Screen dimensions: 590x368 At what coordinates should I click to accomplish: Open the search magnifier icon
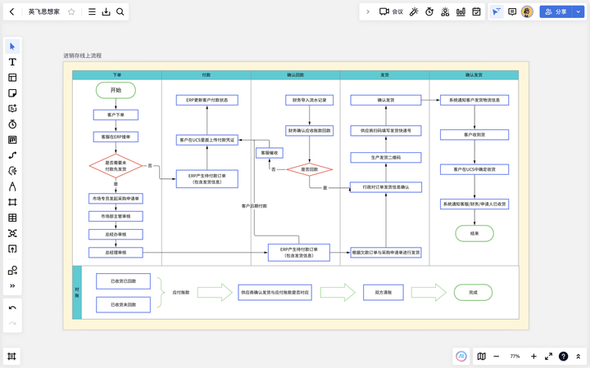[120, 11]
